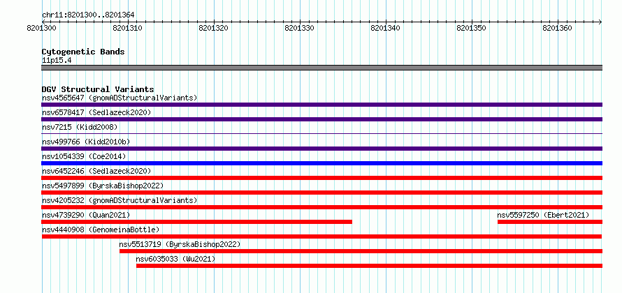This screenshot has height=293, width=622.
Task: Click ruler position 8201310
Action: (x=128, y=29)
